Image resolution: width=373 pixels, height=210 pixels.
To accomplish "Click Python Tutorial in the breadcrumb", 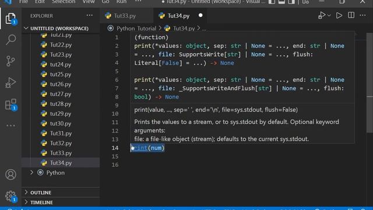I will [136, 29].
